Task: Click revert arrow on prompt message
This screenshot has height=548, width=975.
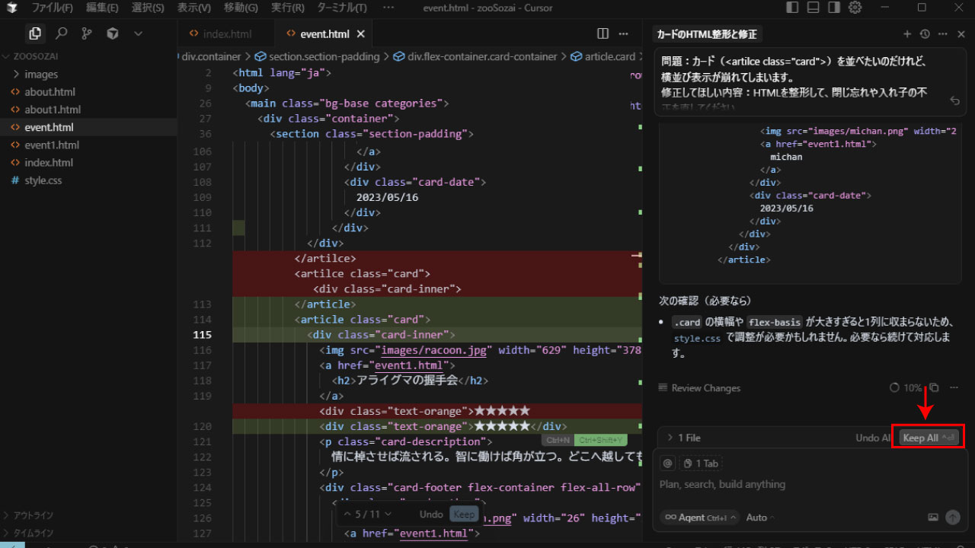Action: pyautogui.click(x=955, y=100)
